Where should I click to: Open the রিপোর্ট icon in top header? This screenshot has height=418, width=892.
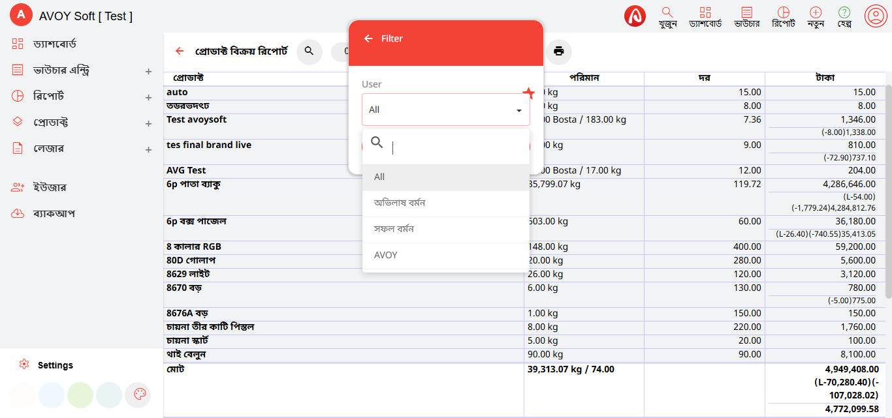click(x=784, y=17)
